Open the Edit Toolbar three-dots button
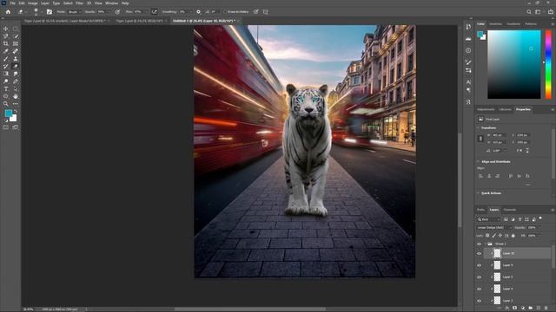The image size is (556, 312). click(16, 104)
